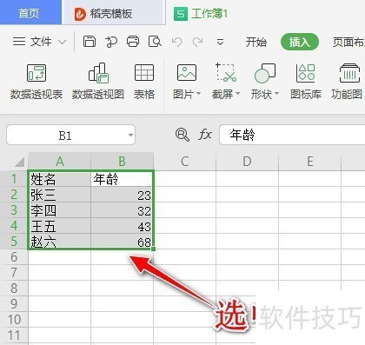Image resolution: width=365 pixels, height=345 pixels.
Task: Click the 形状 shapes icon
Action: tap(265, 73)
